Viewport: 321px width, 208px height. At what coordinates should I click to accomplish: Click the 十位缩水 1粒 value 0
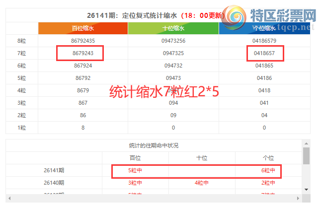point(173,128)
